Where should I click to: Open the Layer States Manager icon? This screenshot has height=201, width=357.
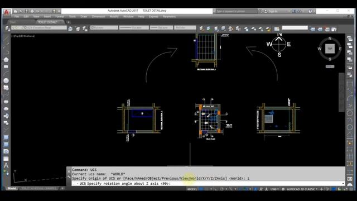[x=85, y=28]
